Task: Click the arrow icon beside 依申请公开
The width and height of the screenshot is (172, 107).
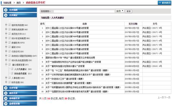Action: (x=6, y=98)
